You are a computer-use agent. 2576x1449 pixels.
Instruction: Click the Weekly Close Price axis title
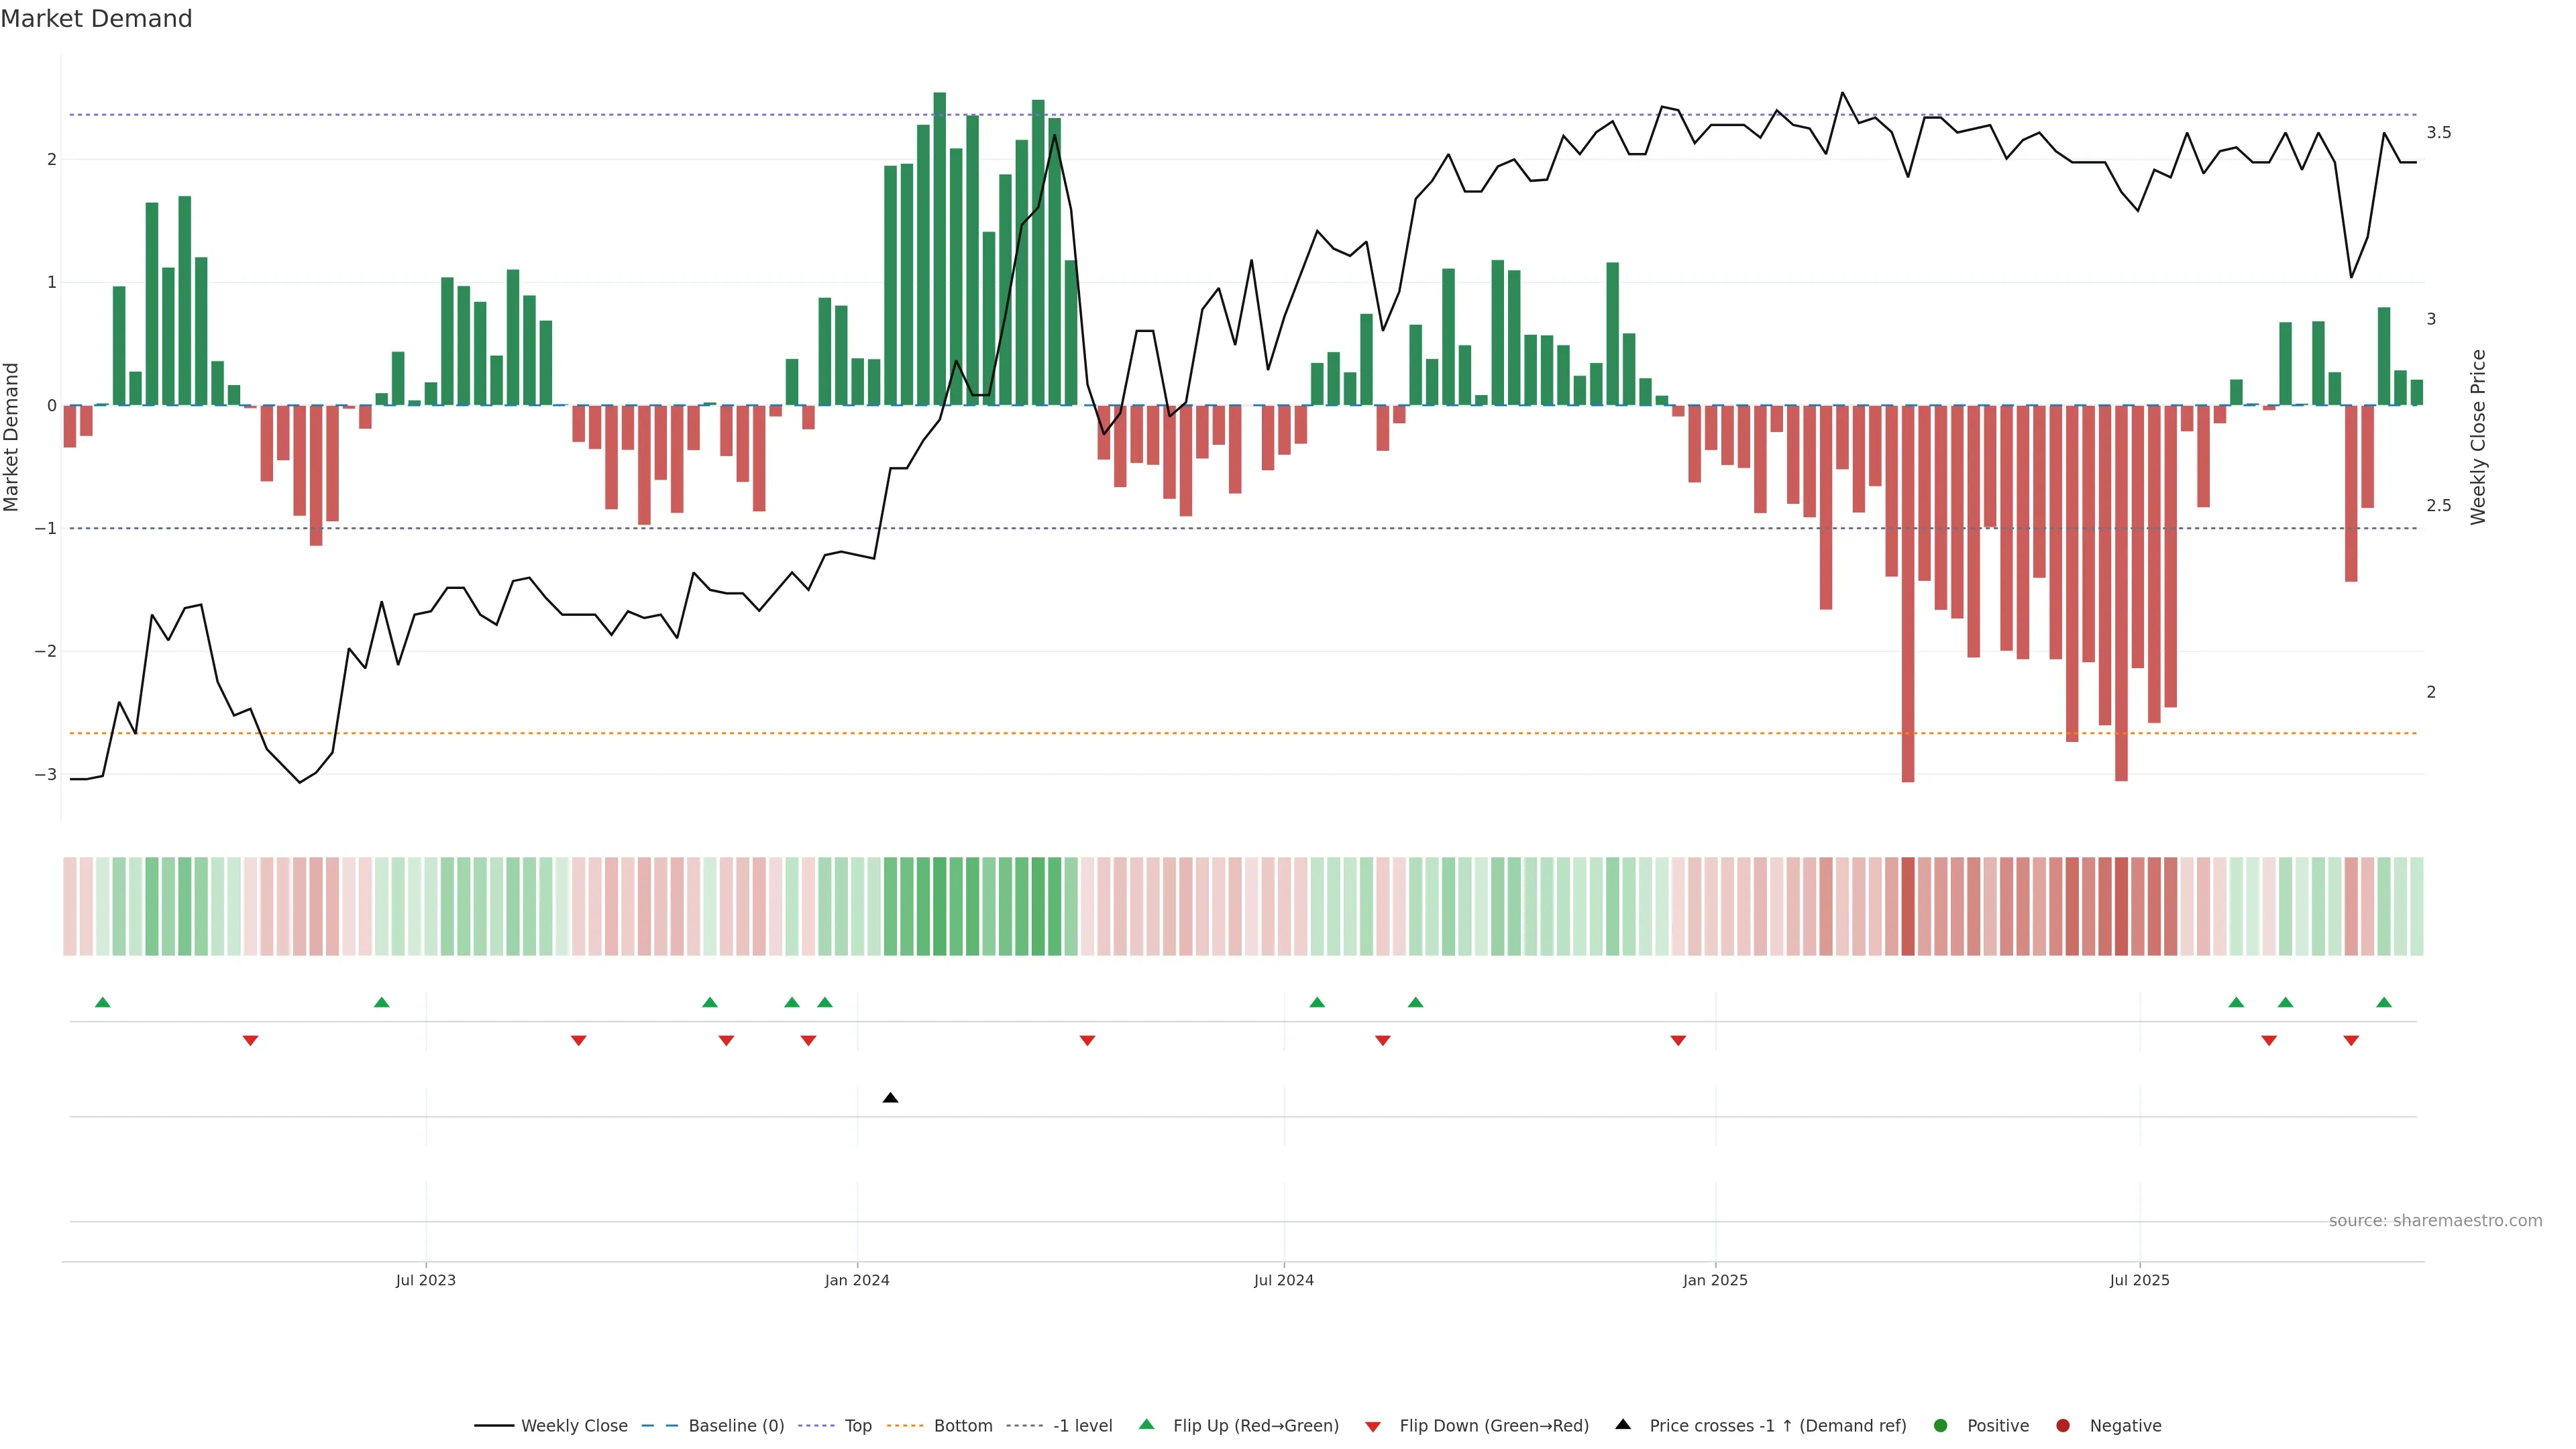[2477, 437]
